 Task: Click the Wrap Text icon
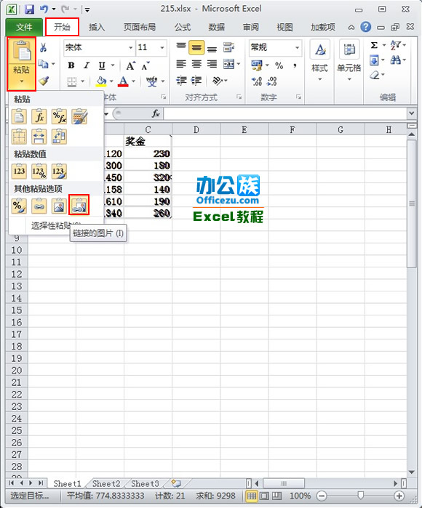pos(228,48)
